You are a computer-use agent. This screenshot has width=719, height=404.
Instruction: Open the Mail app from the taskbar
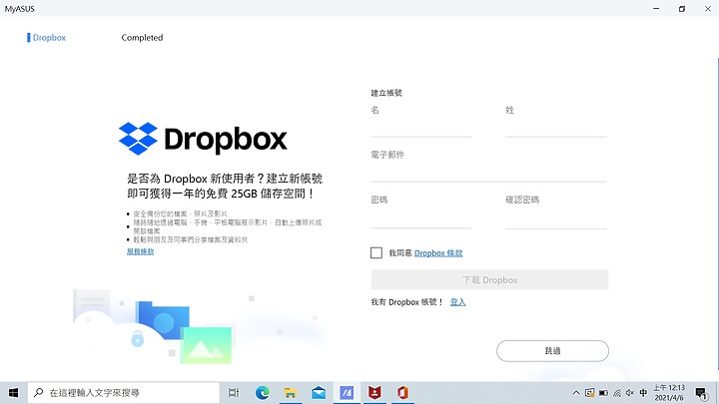[x=319, y=393]
